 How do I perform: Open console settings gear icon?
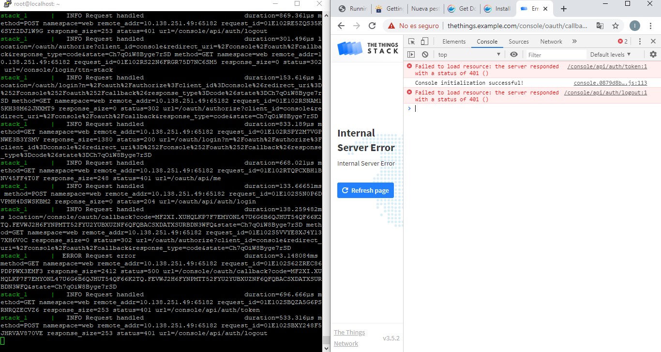tap(653, 55)
